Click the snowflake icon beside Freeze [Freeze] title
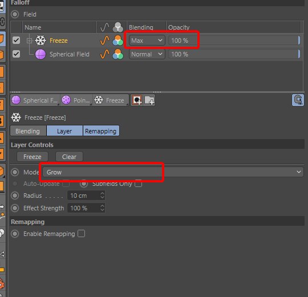Image resolution: width=308 pixels, height=297 pixels. pos(16,117)
